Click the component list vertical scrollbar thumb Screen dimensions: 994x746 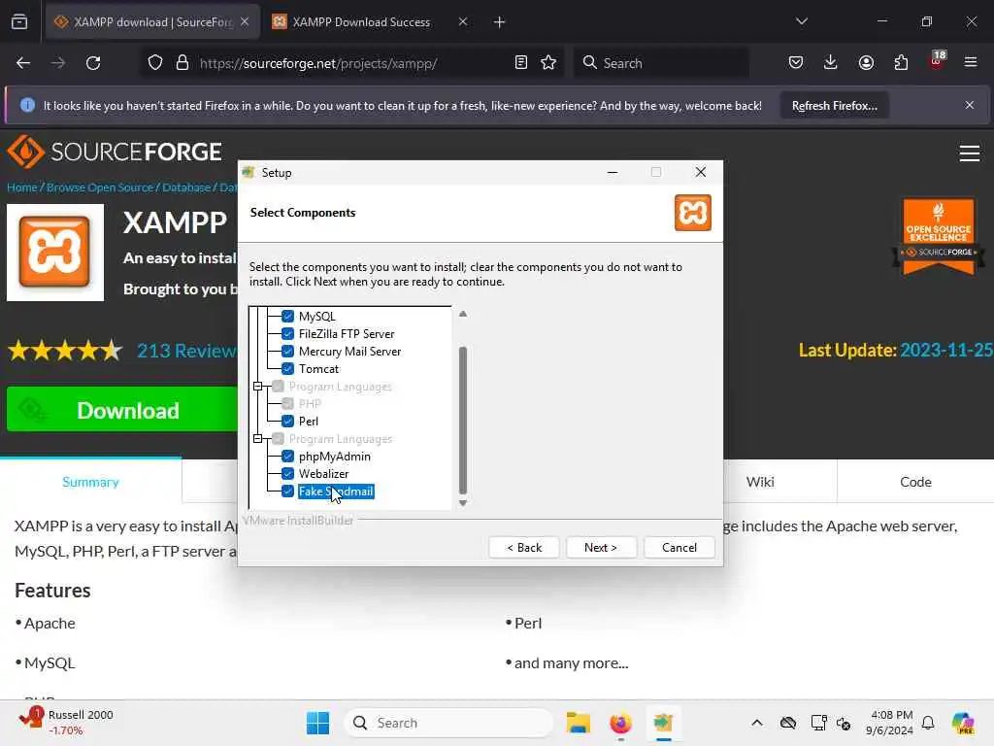click(x=463, y=420)
